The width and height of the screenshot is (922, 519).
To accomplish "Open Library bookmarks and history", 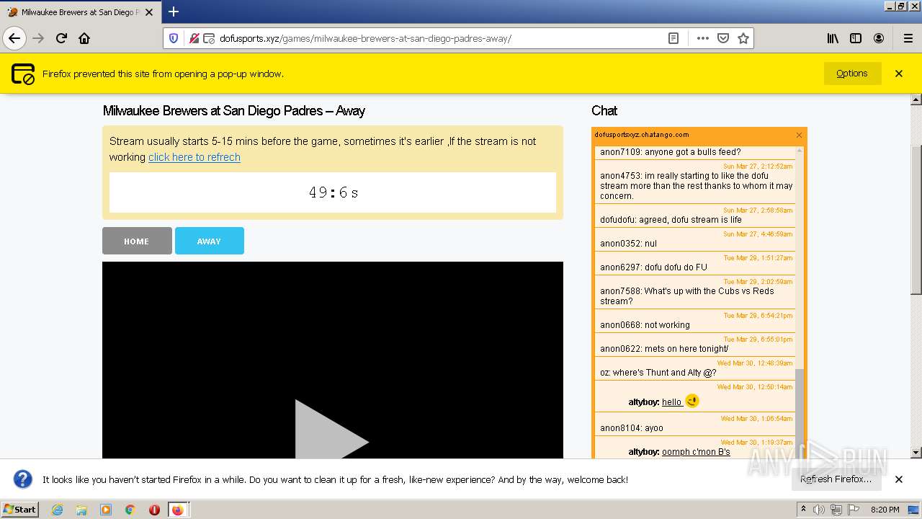I will 833,38.
